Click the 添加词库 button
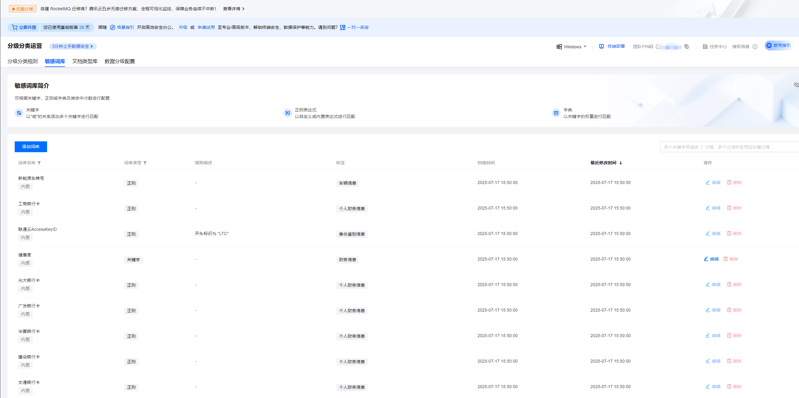 click(31, 146)
